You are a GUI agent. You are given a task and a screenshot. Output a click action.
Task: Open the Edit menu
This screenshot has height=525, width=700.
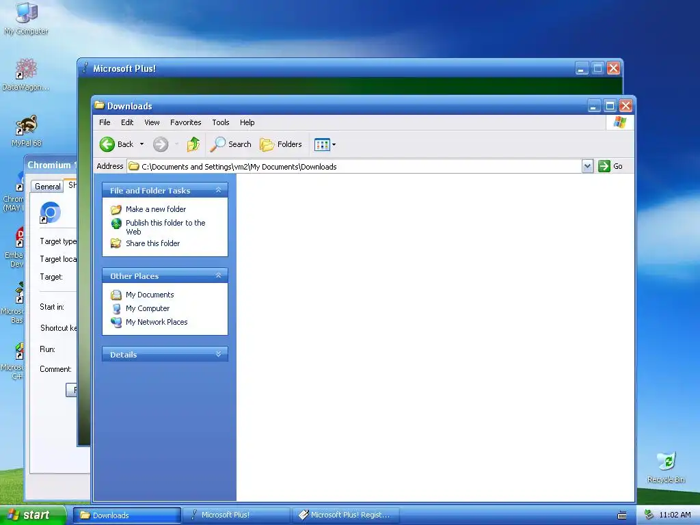[127, 122]
